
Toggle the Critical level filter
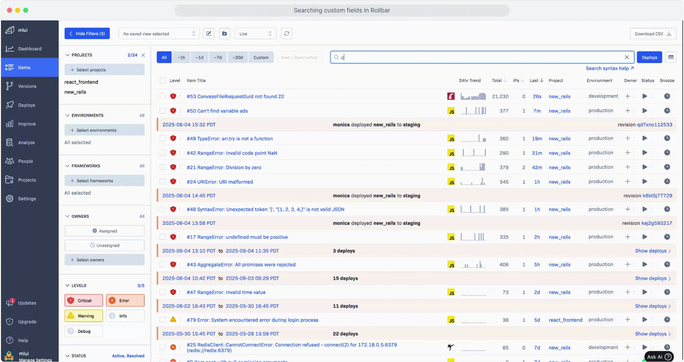click(84, 301)
